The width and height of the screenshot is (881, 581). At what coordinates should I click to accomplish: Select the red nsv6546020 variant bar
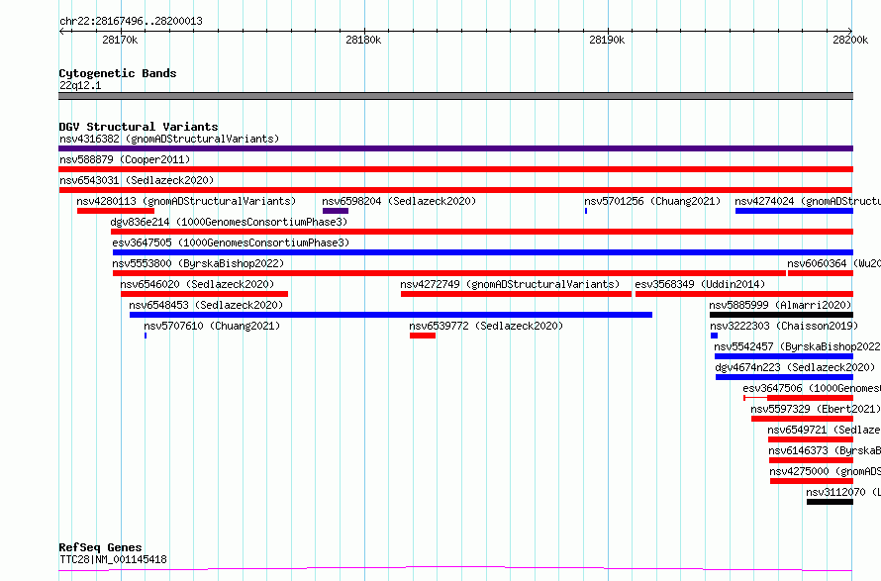click(205, 294)
